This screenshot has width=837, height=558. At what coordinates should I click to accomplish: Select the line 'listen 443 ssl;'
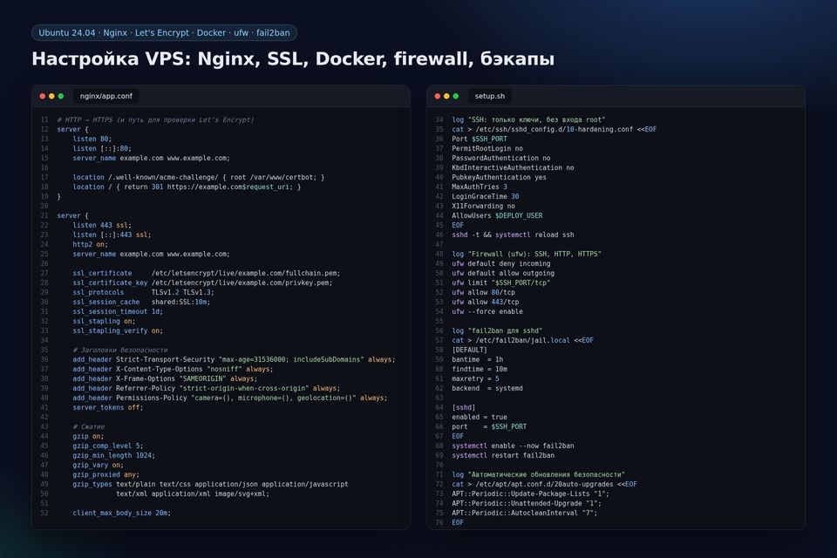pyautogui.click(x=102, y=225)
